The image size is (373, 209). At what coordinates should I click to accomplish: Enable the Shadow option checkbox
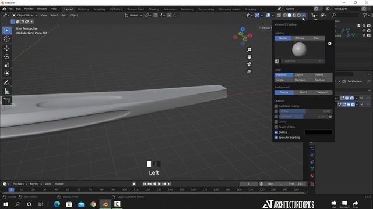pos(276,117)
